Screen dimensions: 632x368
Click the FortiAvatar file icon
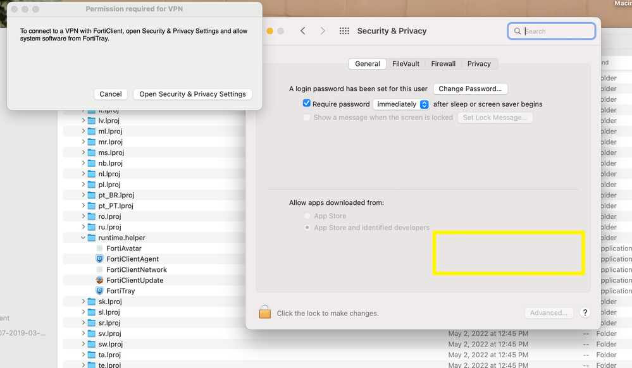tap(99, 248)
